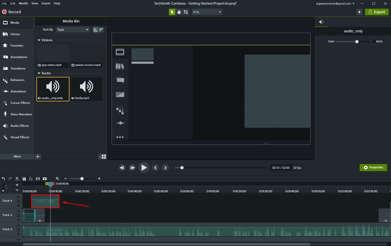
Task: Play the project preview
Action: click(144, 168)
